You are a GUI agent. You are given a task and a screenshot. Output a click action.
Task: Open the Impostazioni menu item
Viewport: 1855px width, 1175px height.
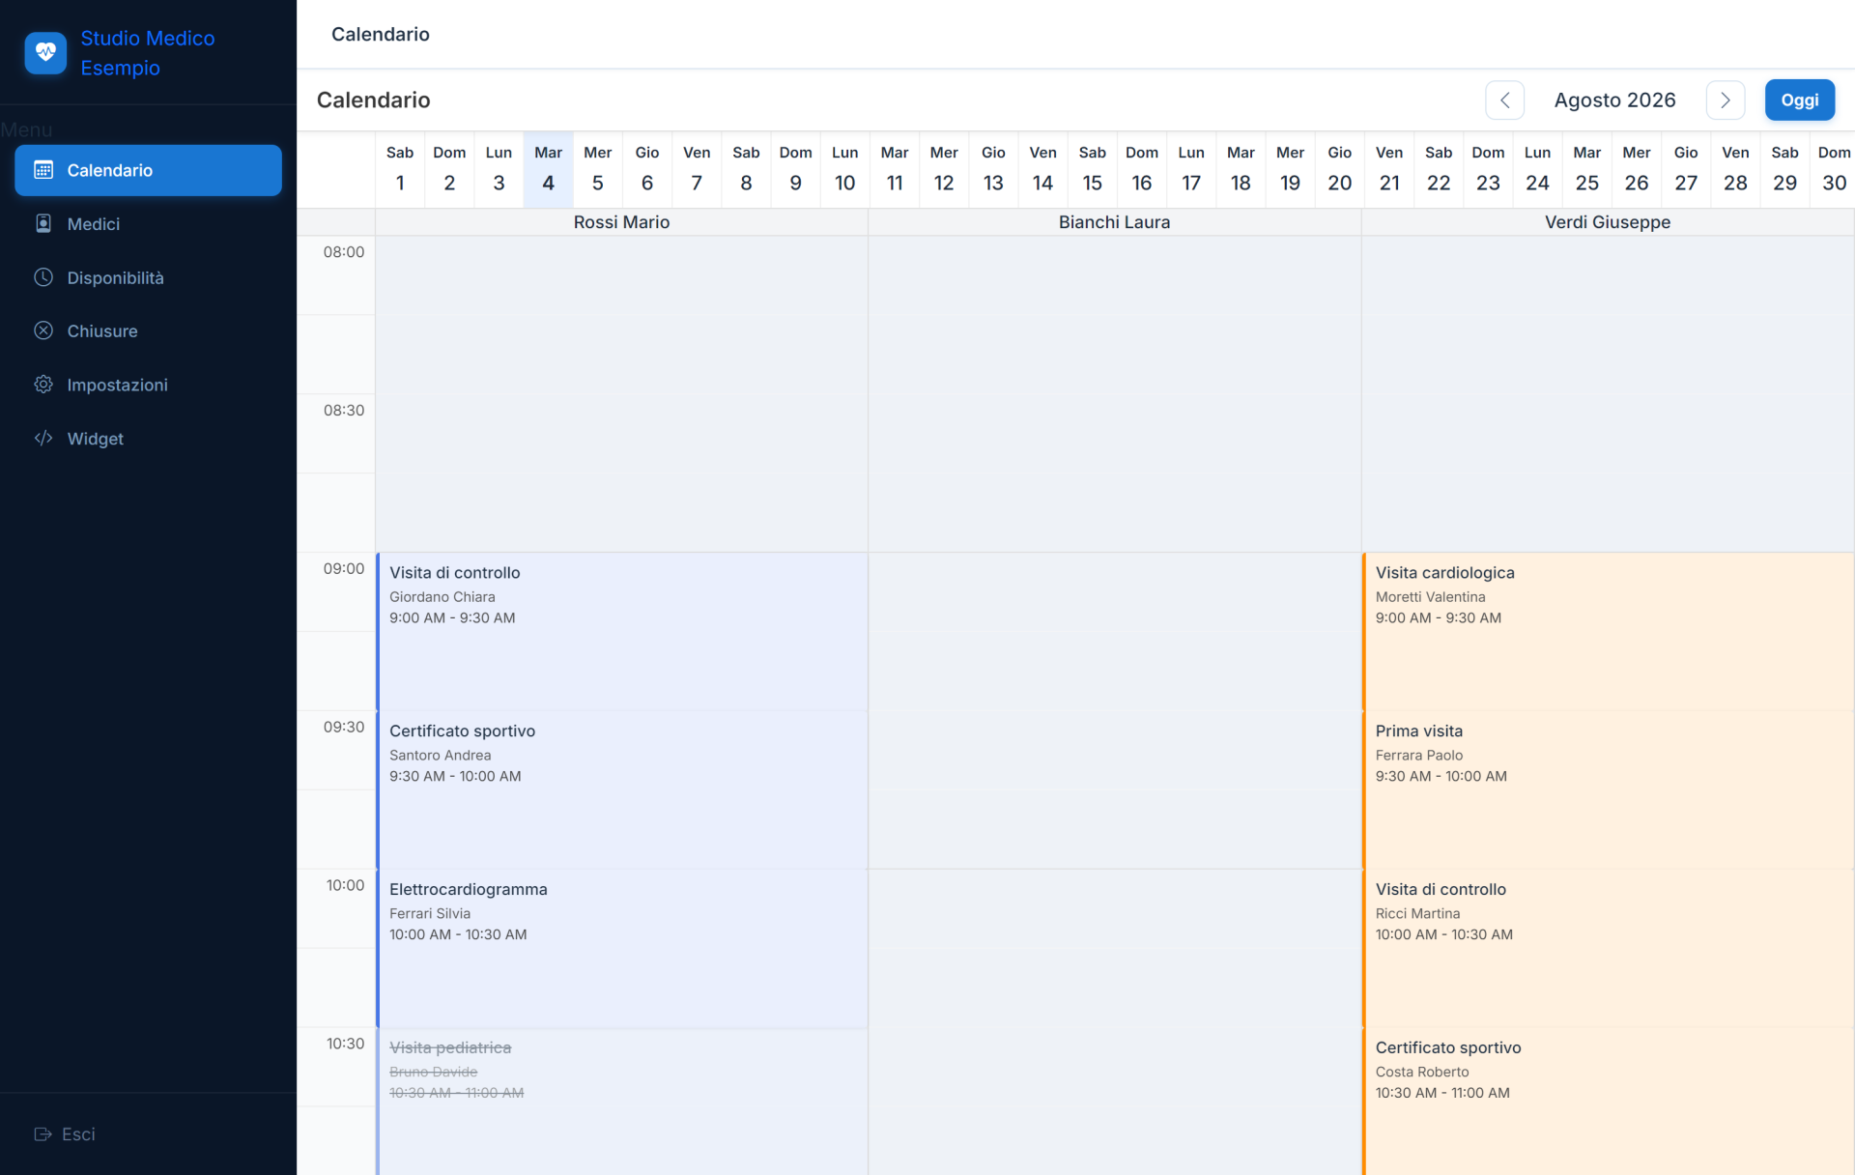click(148, 385)
